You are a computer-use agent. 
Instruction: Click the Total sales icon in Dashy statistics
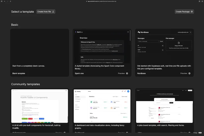tap(91, 102)
